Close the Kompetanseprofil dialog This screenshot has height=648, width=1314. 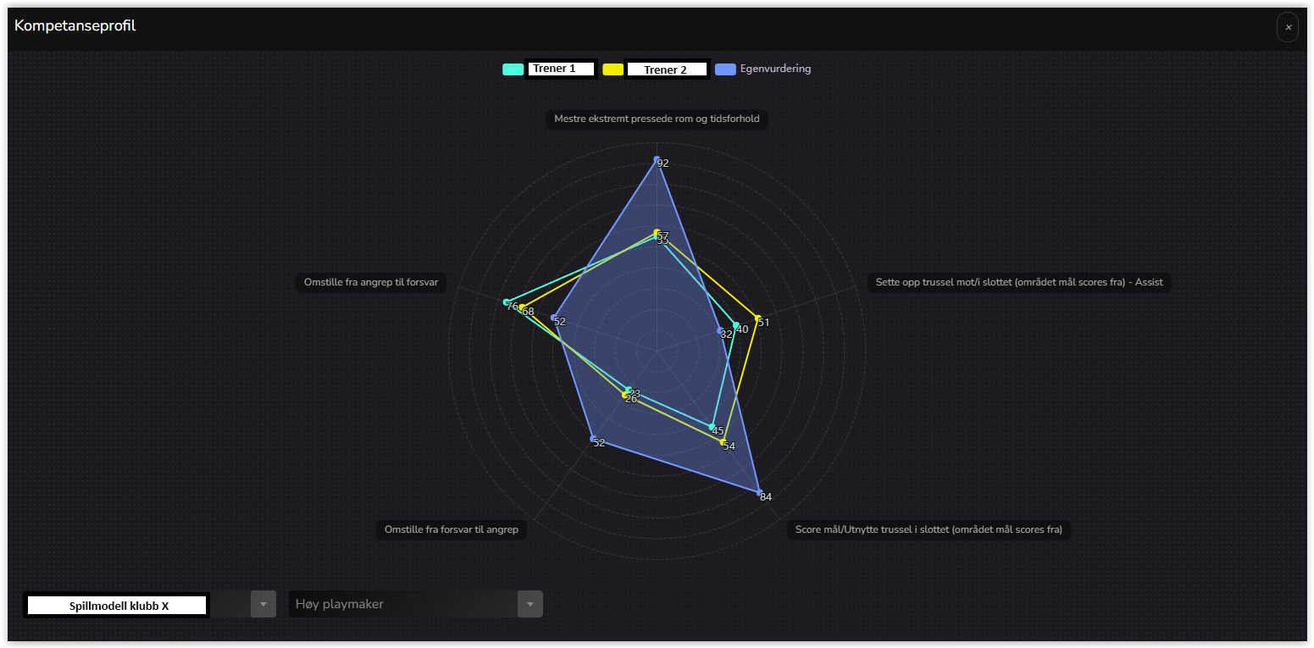[1287, 27]
